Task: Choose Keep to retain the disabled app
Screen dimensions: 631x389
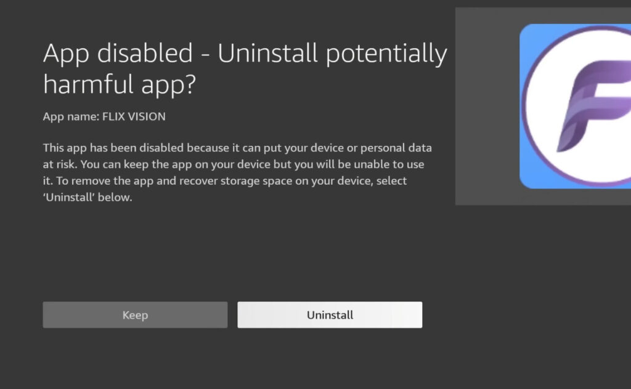Action: [x=135, y=315]
